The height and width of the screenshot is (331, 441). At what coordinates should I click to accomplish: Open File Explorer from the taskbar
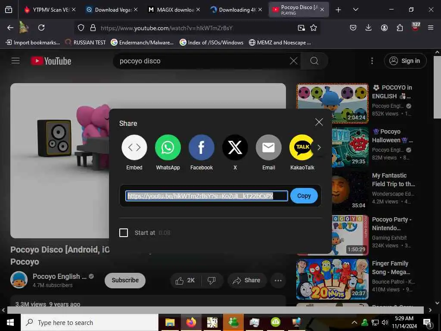click(x=170, y=322)
